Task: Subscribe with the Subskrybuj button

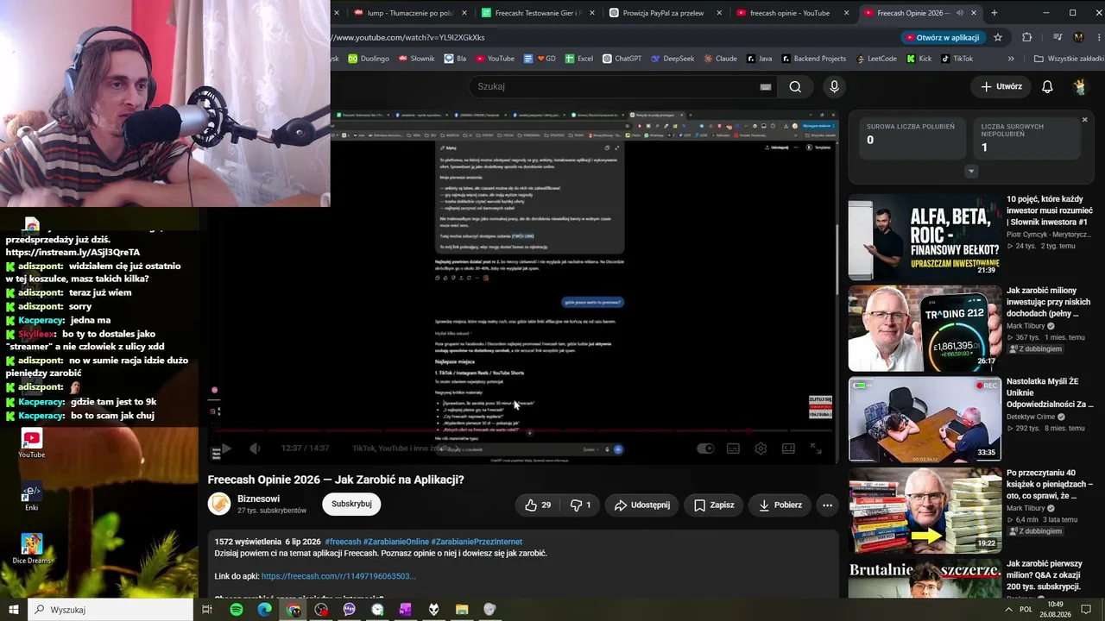Action: click(x=351, y=504)
